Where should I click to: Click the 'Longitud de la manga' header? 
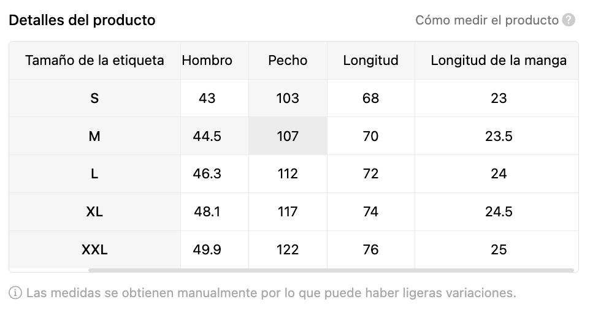pos(499,60)
